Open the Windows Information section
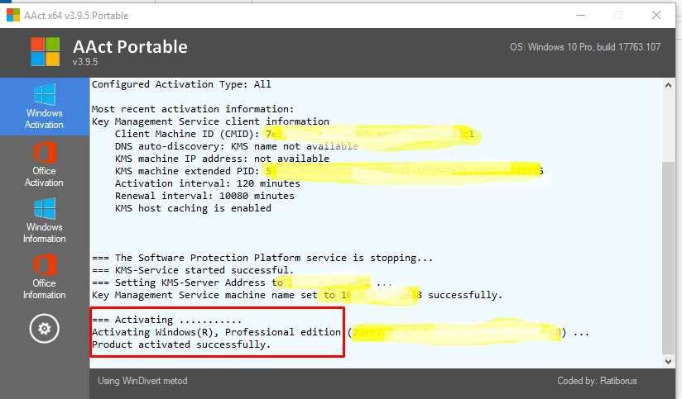 point(45,220)
